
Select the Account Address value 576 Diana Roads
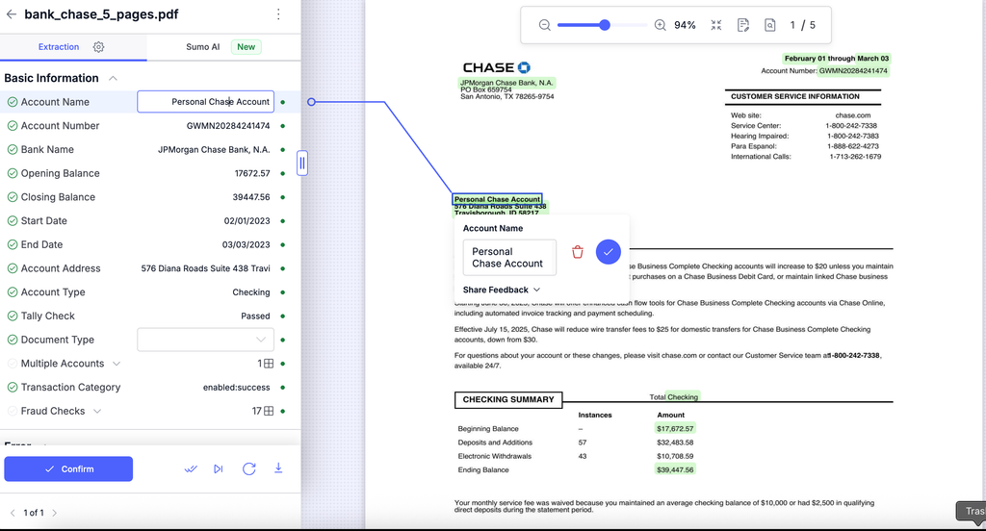206,268
